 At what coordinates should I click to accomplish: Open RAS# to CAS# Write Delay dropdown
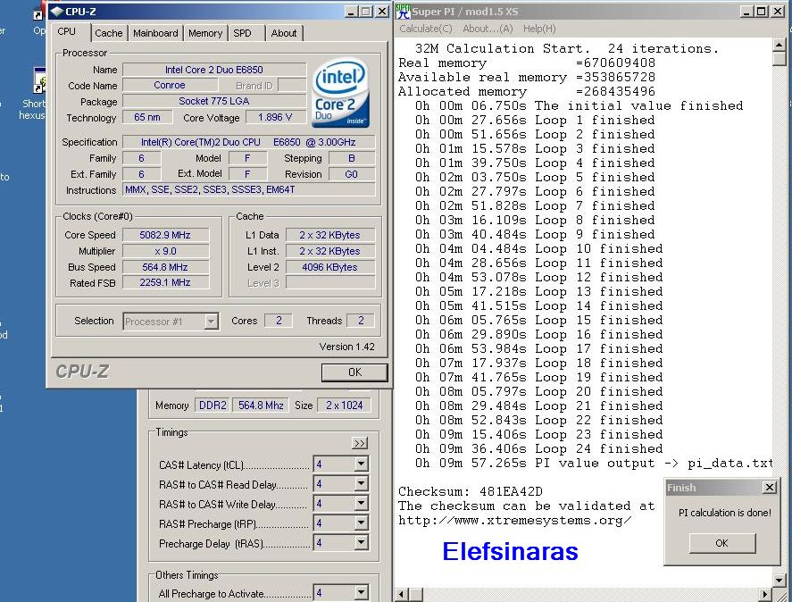[x=361, y=504]
